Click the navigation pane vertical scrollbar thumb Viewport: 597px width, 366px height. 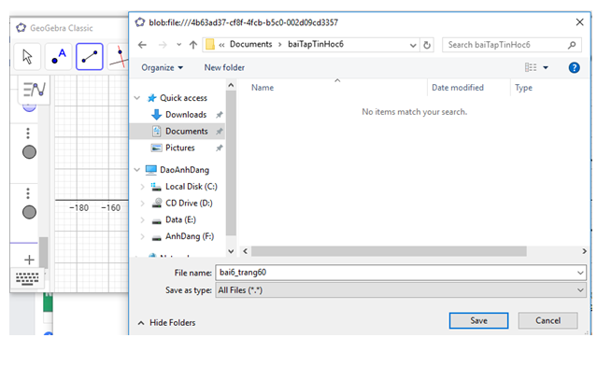click(231, 163)
